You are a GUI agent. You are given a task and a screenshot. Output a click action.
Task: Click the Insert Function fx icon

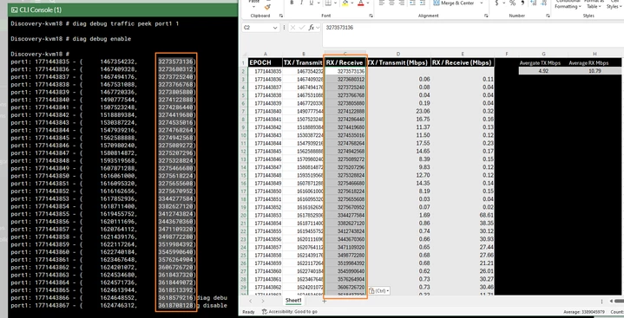tap(312, 28)
